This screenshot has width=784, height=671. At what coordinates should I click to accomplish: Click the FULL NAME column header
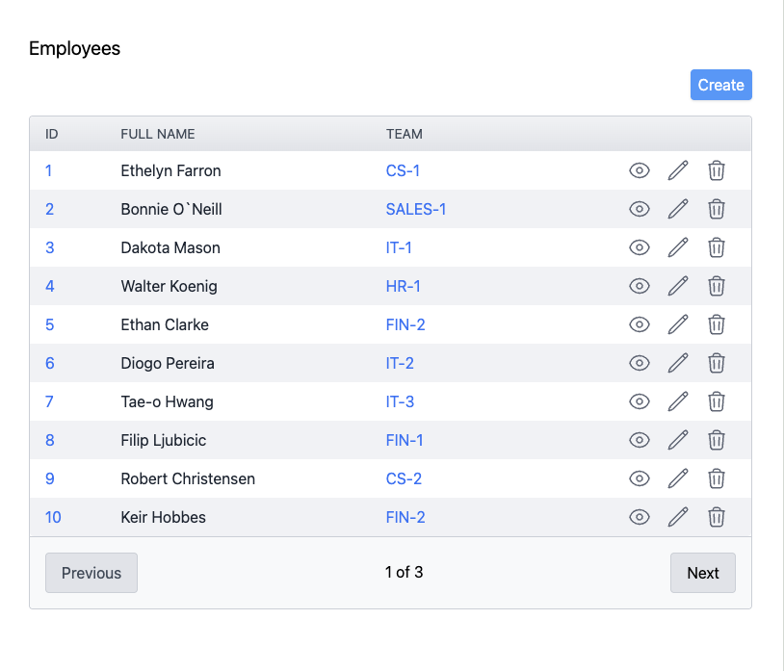point(158,134)
